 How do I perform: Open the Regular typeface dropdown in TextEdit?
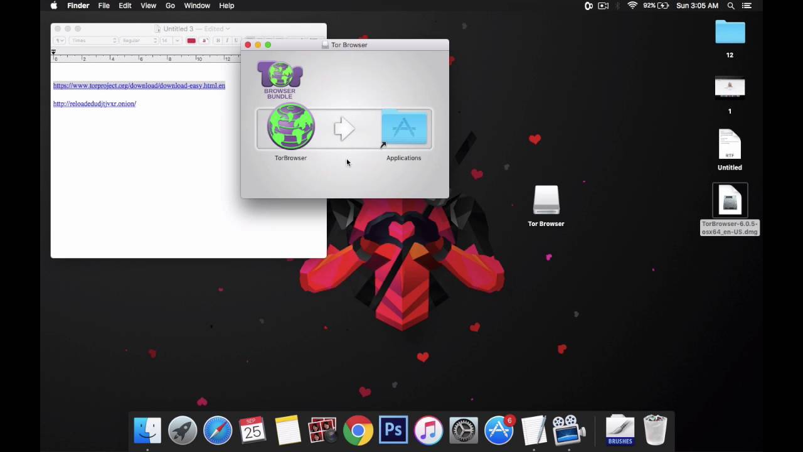point(139,41)
